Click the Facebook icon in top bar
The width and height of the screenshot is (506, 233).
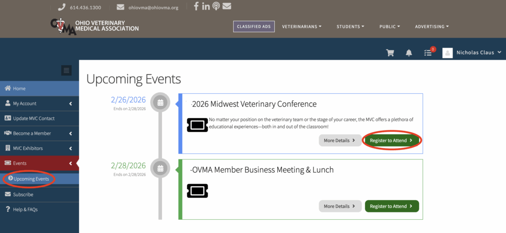196,6
